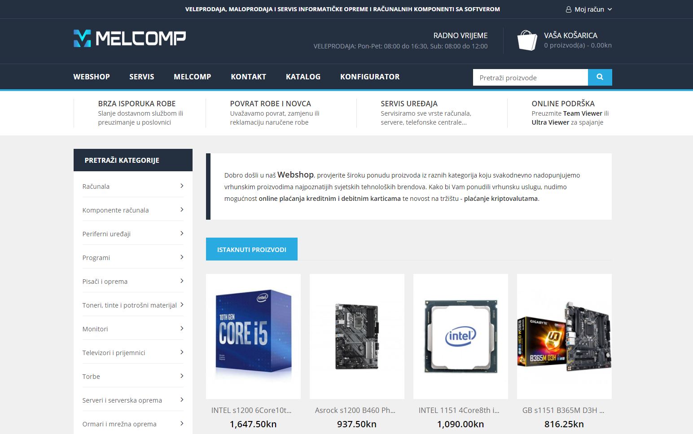Click the 937.50kn price
Screen dimensions: 693x434
[357, 424]
